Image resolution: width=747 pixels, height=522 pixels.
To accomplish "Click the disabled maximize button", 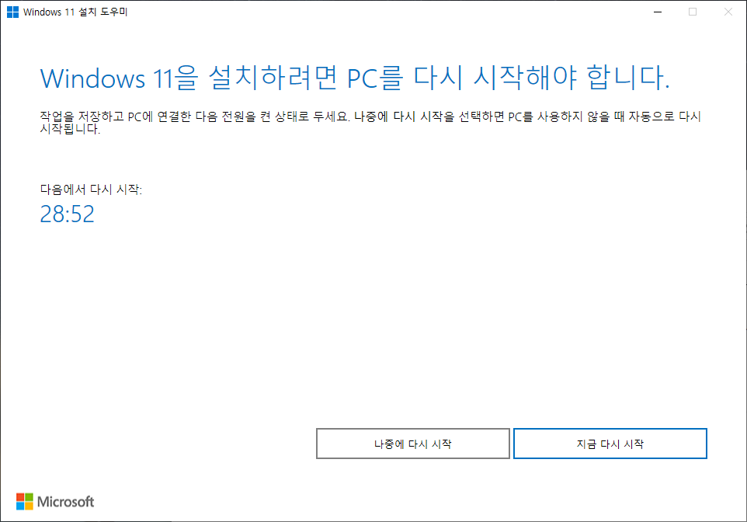I will point(693,12).
